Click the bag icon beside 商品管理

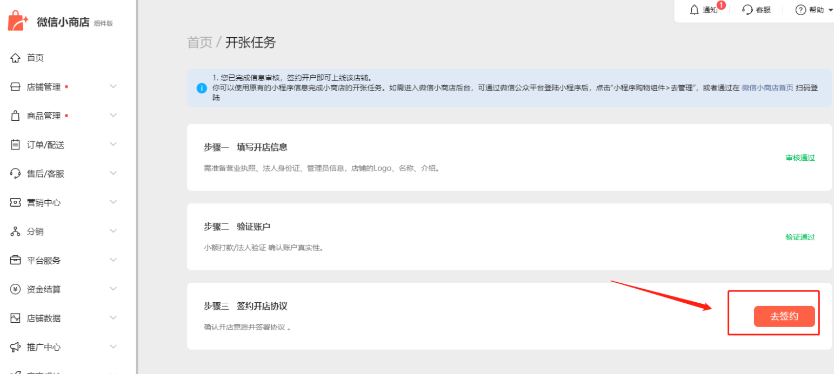coord(16,115)
